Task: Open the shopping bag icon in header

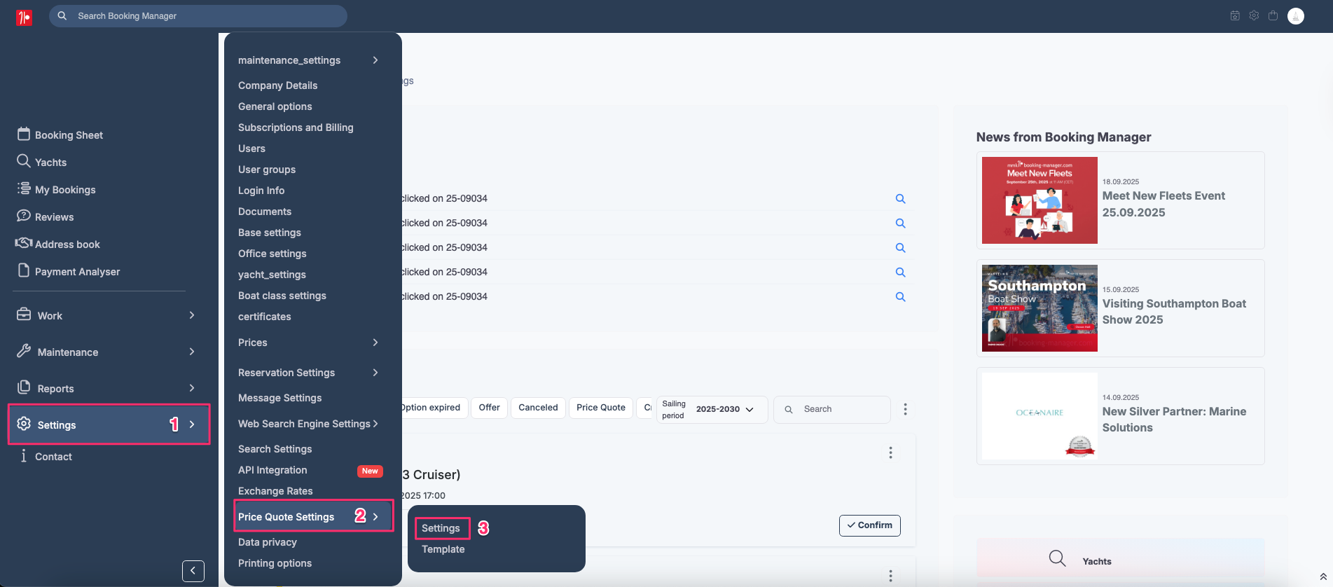Action: click(x=1273, y=15)
